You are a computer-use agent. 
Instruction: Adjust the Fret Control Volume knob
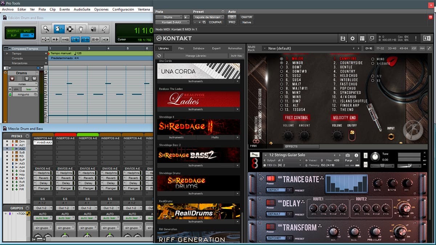click(x=288, y=135)
